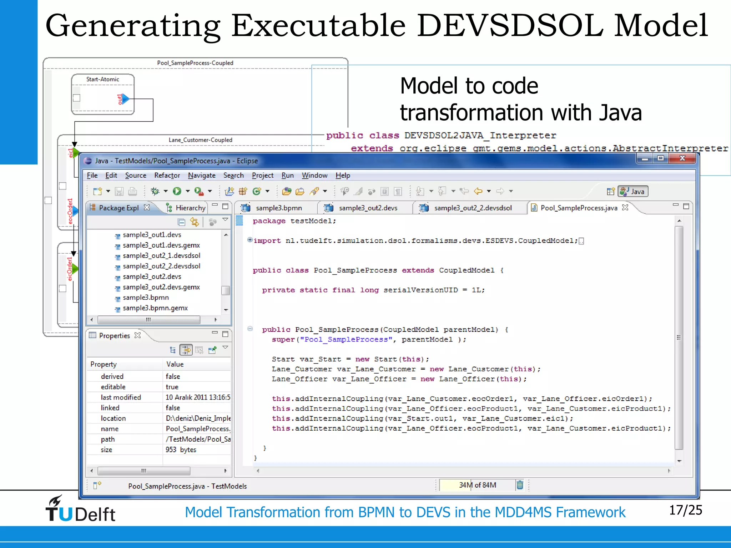The image size is (731, 548).
Task: Click the editor vertical scrollbar thumb
Action: [x=679, y=337]
